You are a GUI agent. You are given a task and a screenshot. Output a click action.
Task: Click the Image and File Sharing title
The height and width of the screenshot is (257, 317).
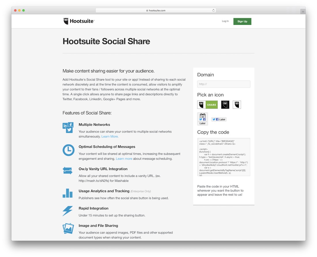98,226
